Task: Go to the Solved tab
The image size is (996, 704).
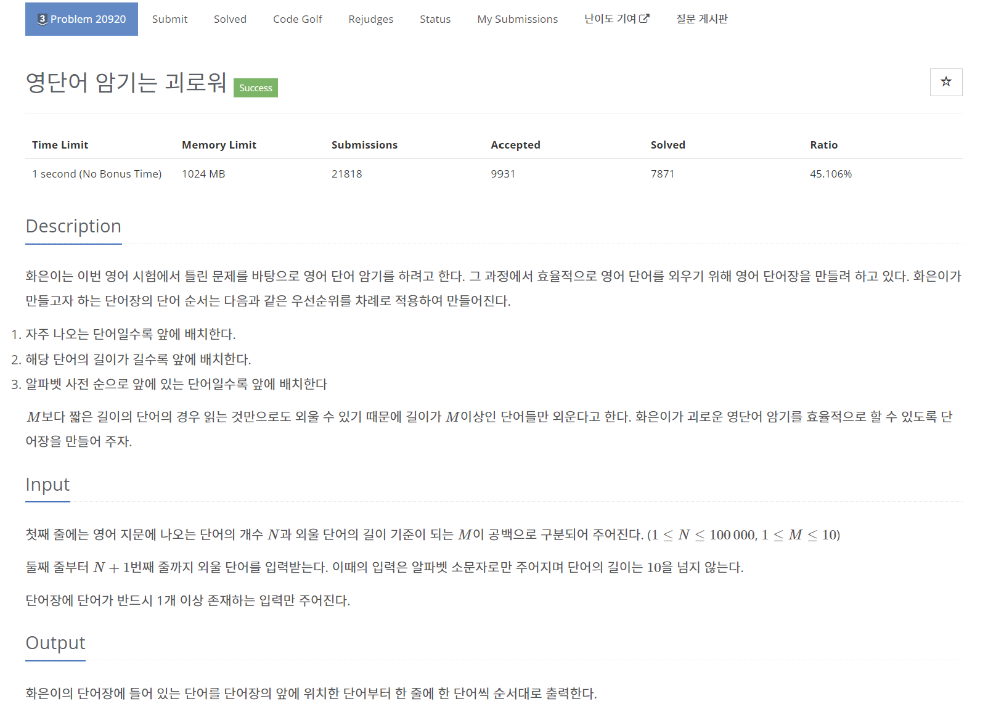Action: pyautogui.click(x=230, y=19)
